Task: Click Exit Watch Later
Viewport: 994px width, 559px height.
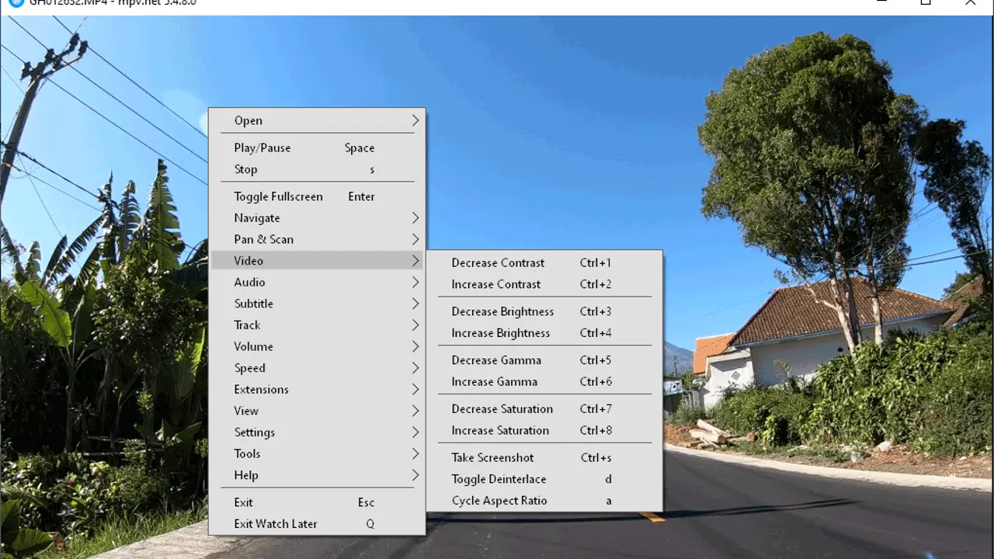Action: [x=276, y=524]
